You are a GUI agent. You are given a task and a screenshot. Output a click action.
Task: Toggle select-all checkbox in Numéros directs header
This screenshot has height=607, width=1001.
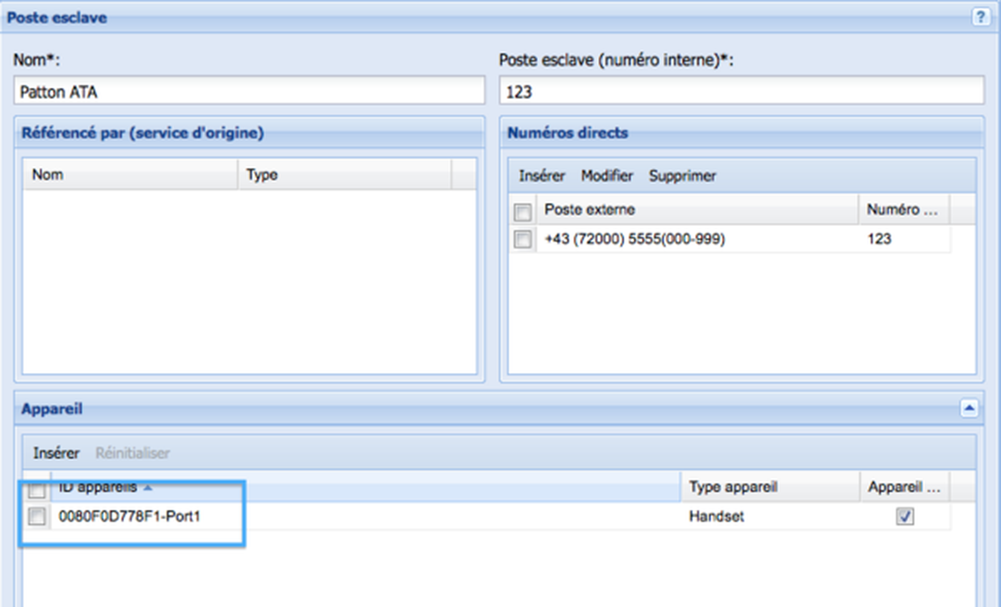tap(523, 212)
